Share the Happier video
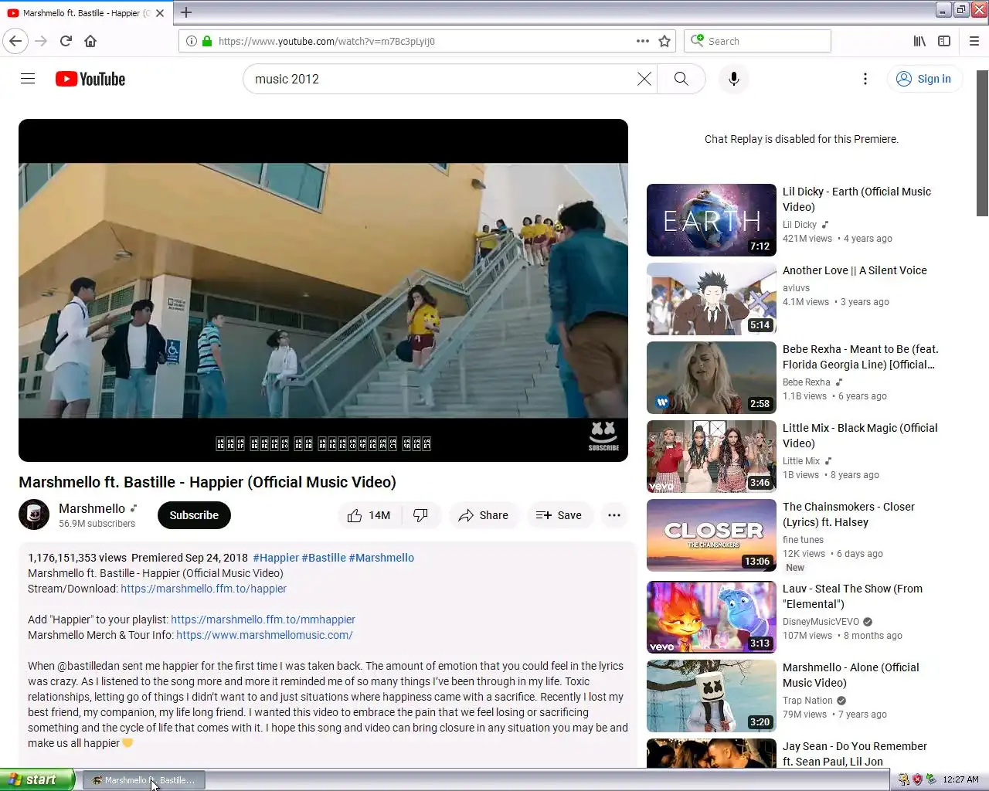This screenshot has width=989, height=791. 483,515
